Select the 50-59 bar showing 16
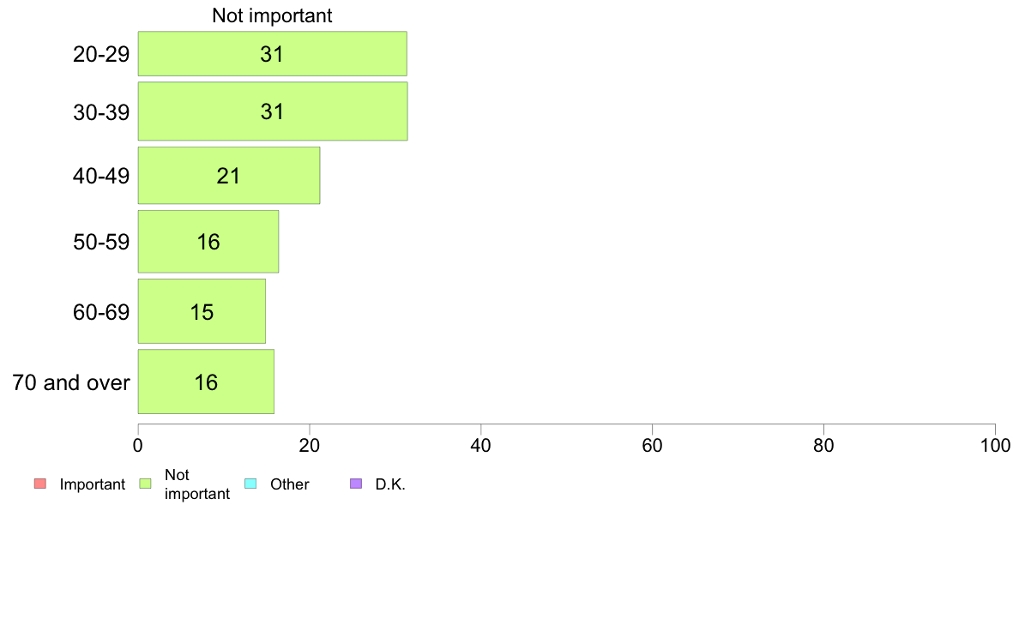Viewport: 1019px width, 631px height. (208, 242)
